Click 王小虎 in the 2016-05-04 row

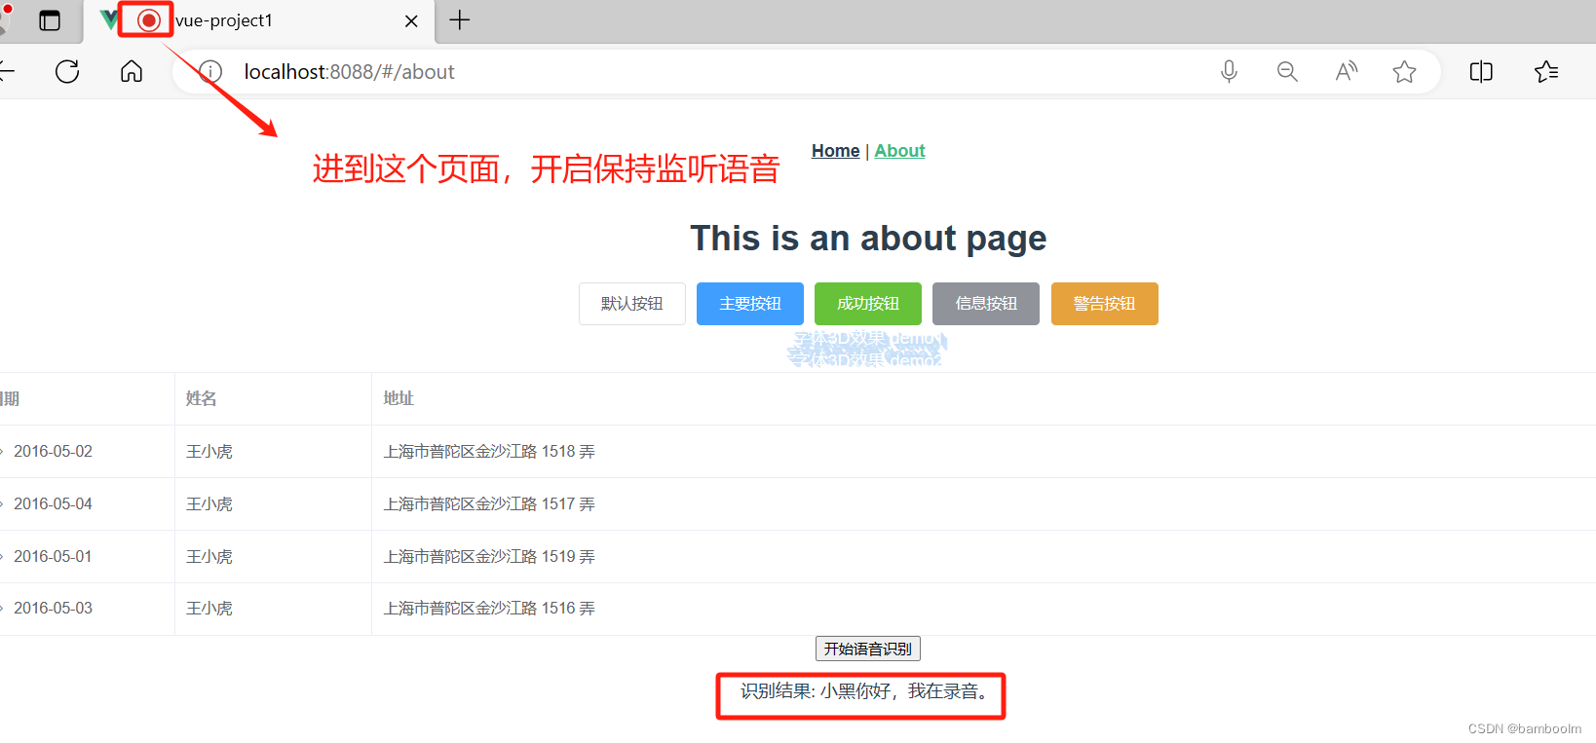tap(209, 504)
